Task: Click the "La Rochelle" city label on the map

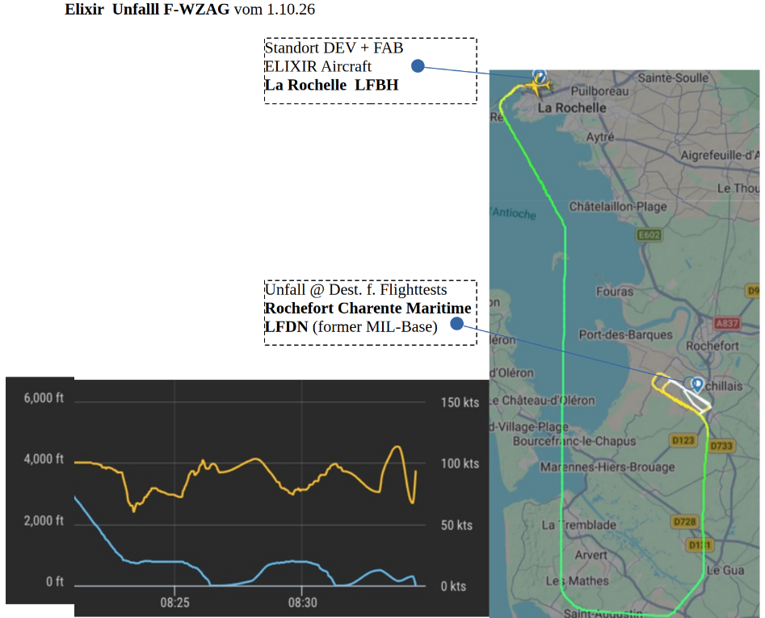Action: tap(572, 107)
